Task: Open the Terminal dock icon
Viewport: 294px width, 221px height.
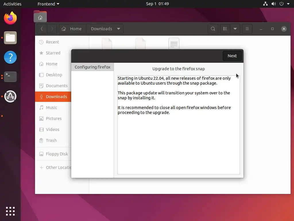Action: (x=10, y=77)
